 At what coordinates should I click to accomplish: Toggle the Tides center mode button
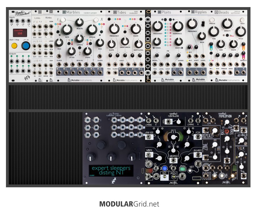[x=125, y=32]
